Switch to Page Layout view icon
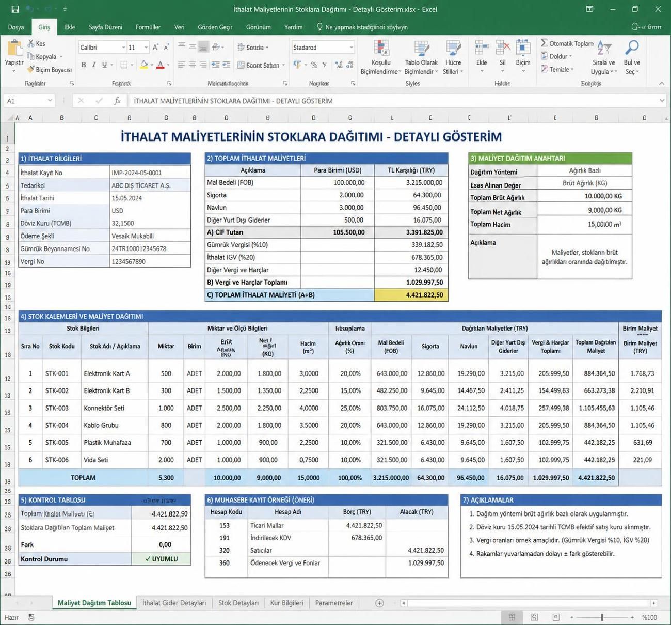 (534, 617)
